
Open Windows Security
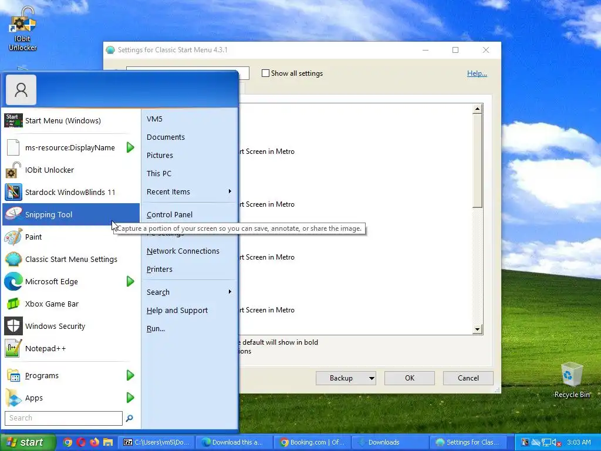70,326
